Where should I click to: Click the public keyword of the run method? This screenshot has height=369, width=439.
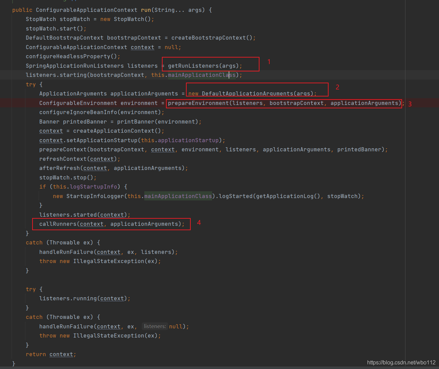click(x=22, y=10)
